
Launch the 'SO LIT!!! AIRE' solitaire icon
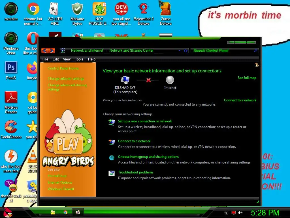click(x=55, y=14)
